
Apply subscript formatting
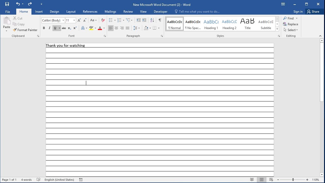(69, 28)
